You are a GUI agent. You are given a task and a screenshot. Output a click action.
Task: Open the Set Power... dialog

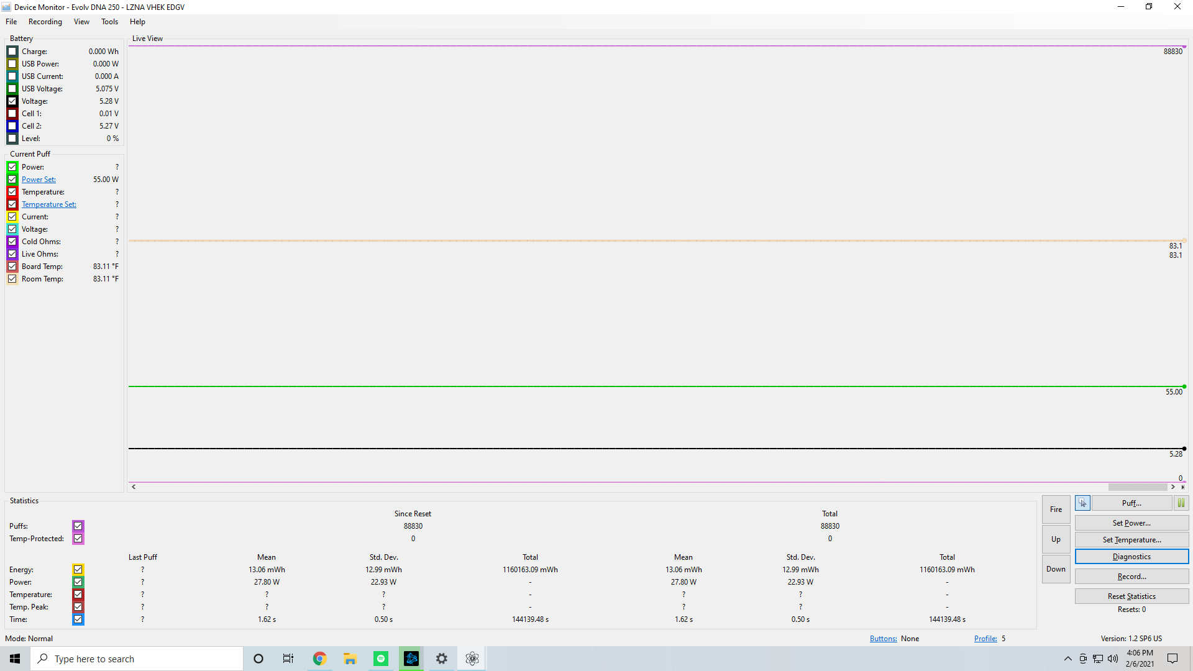pyautogui.click(x=1131, y=523)
